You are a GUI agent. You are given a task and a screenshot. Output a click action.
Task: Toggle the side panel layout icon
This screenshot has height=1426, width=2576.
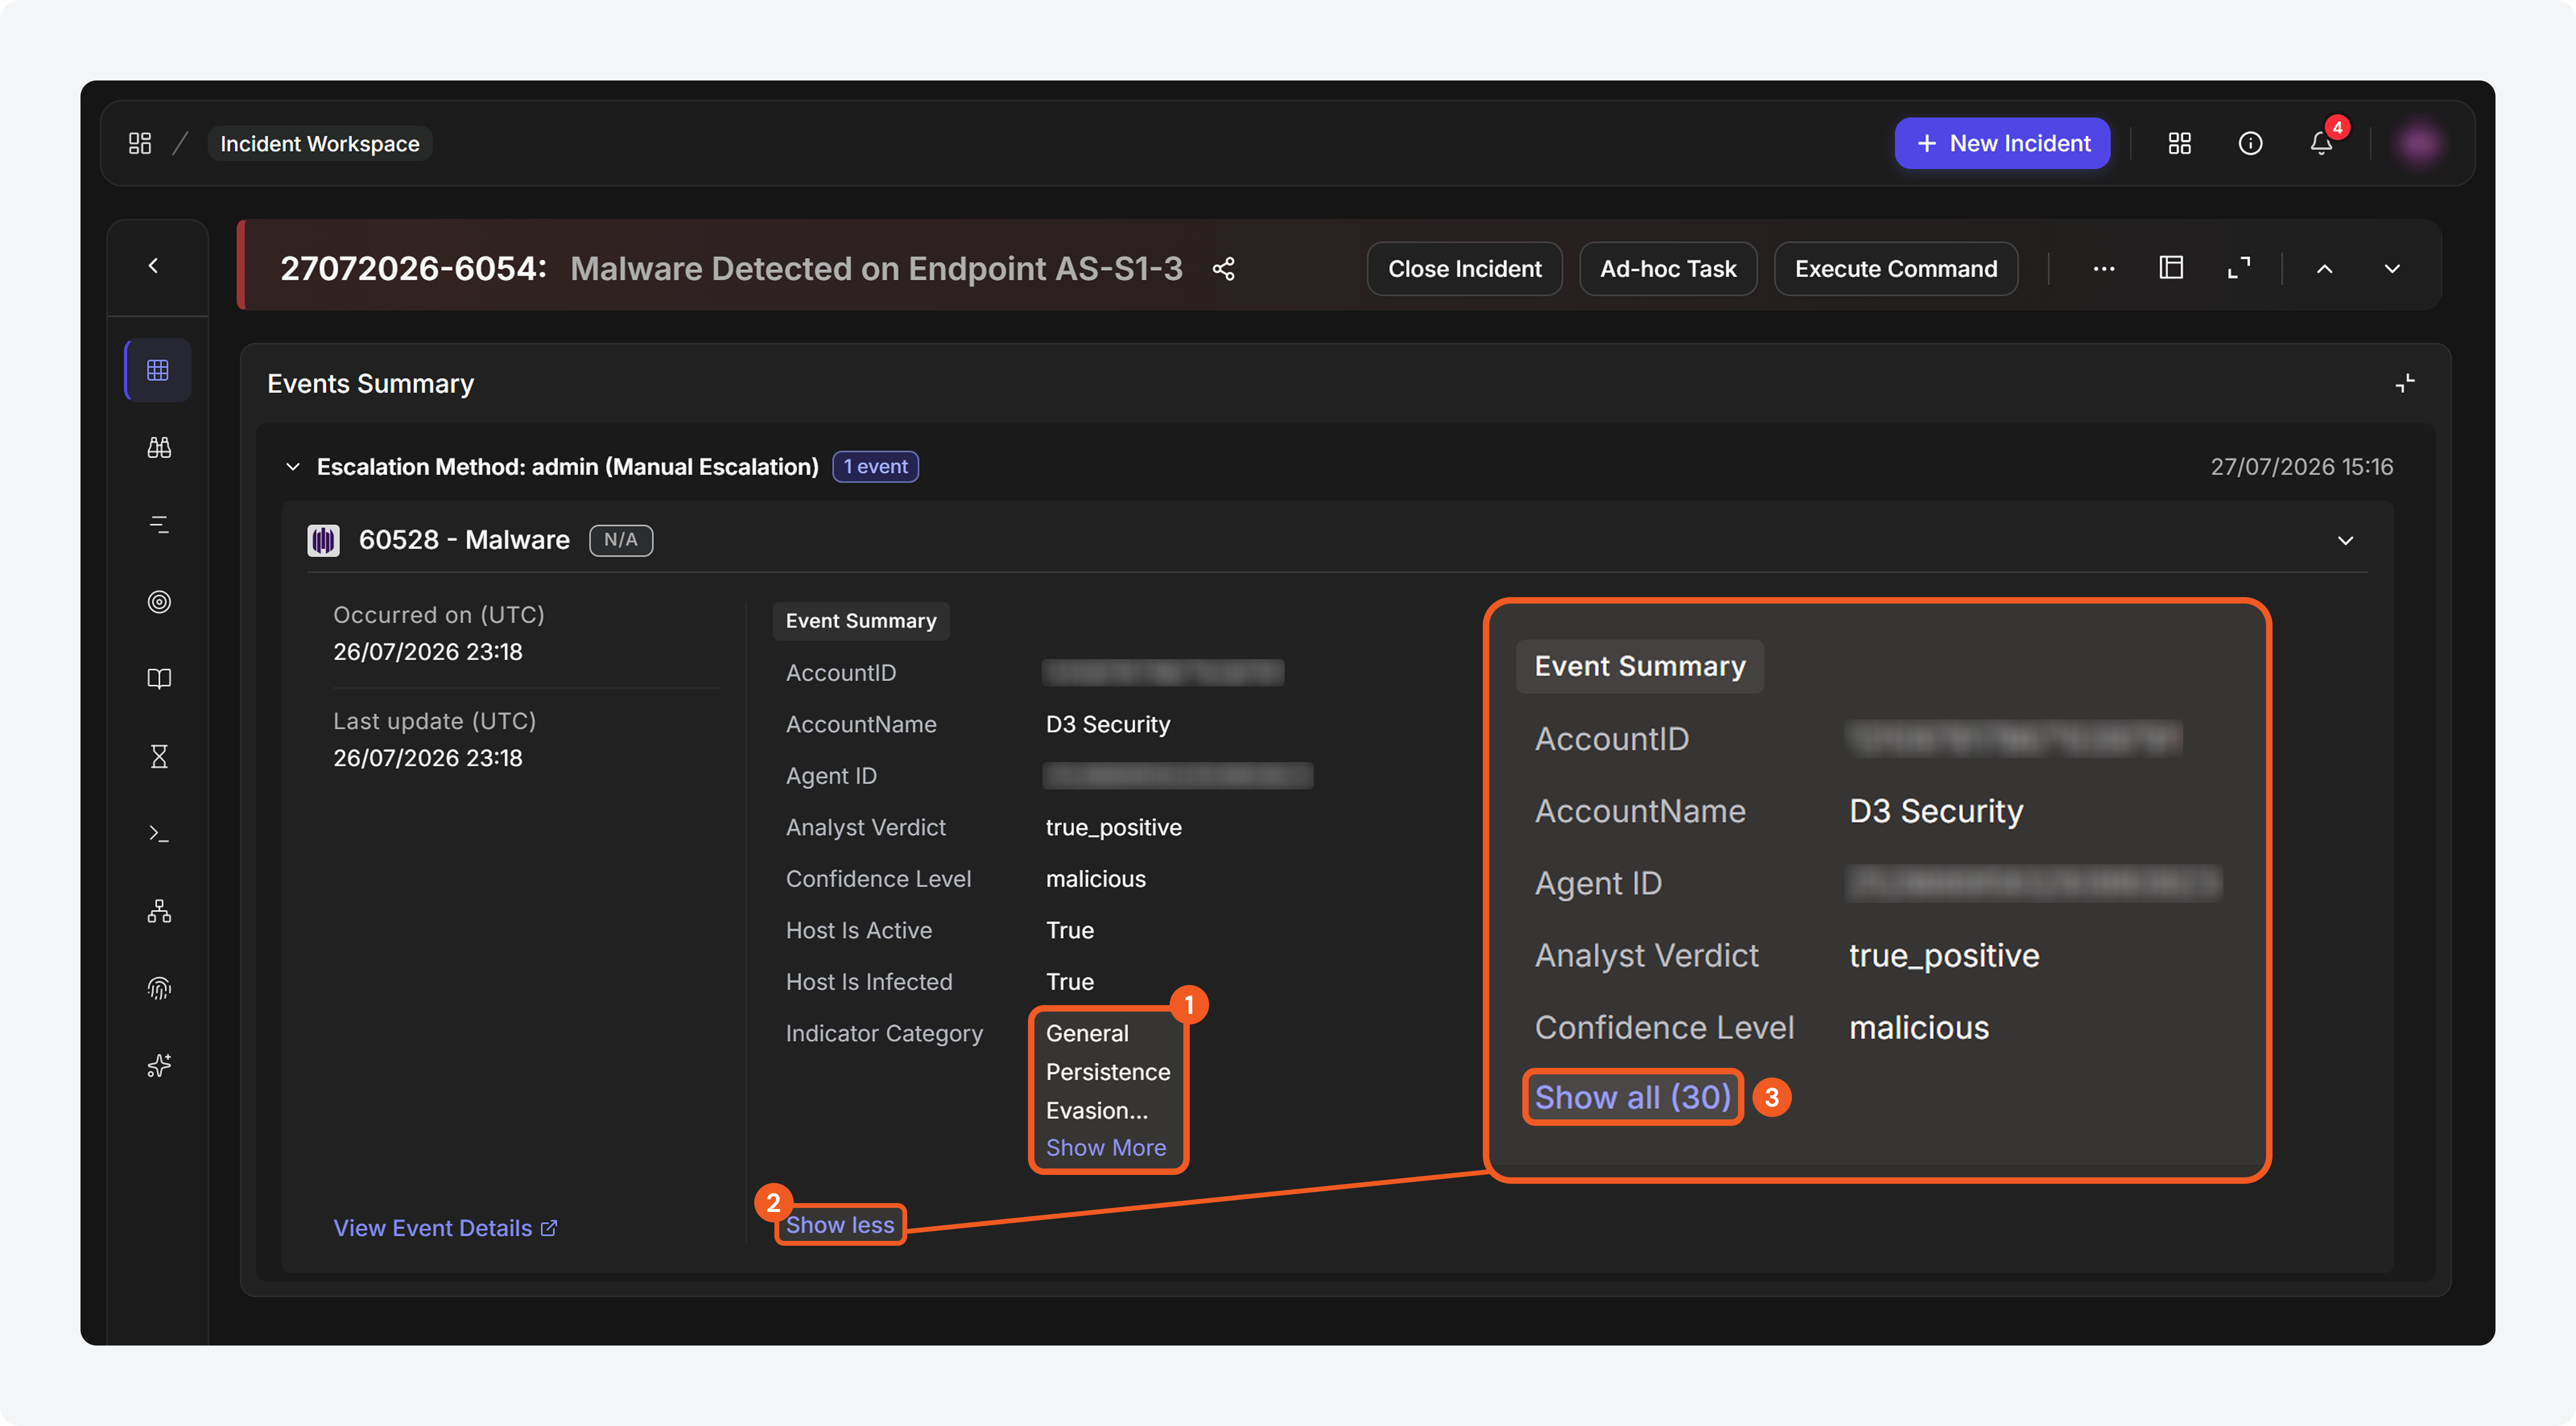[2171, 268]
